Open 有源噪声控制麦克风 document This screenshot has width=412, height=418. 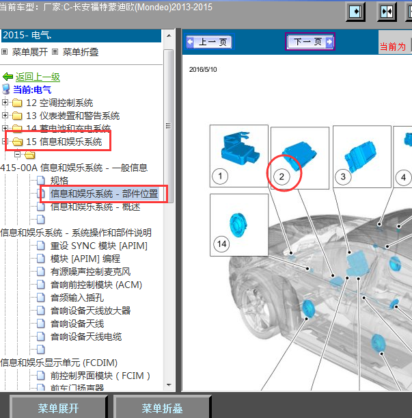pyautogui.click(x=91, y=272)
